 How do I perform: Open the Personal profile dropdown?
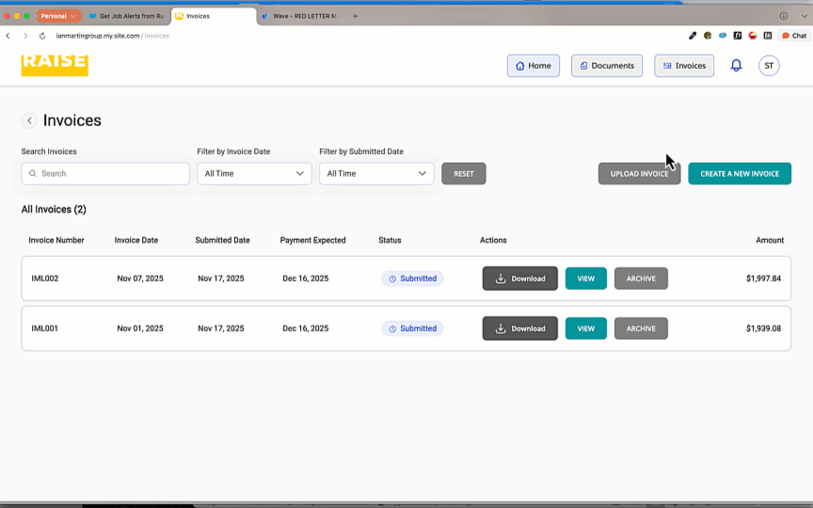coord(58,16)
